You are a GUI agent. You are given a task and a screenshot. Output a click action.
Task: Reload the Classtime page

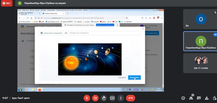pos(28,18)
